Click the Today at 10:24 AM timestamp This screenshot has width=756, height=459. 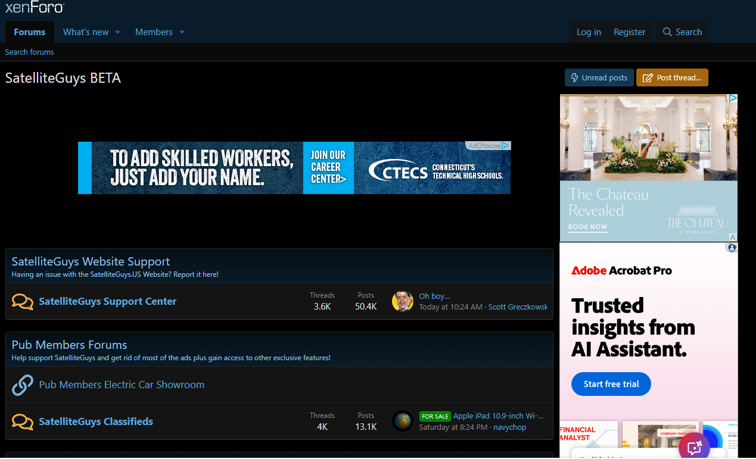pos(451,307)
